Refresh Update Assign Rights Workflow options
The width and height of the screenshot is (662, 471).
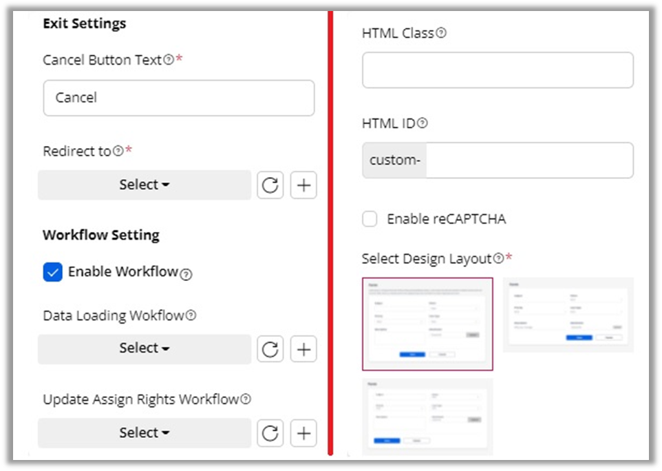click(x=270, y=433)
